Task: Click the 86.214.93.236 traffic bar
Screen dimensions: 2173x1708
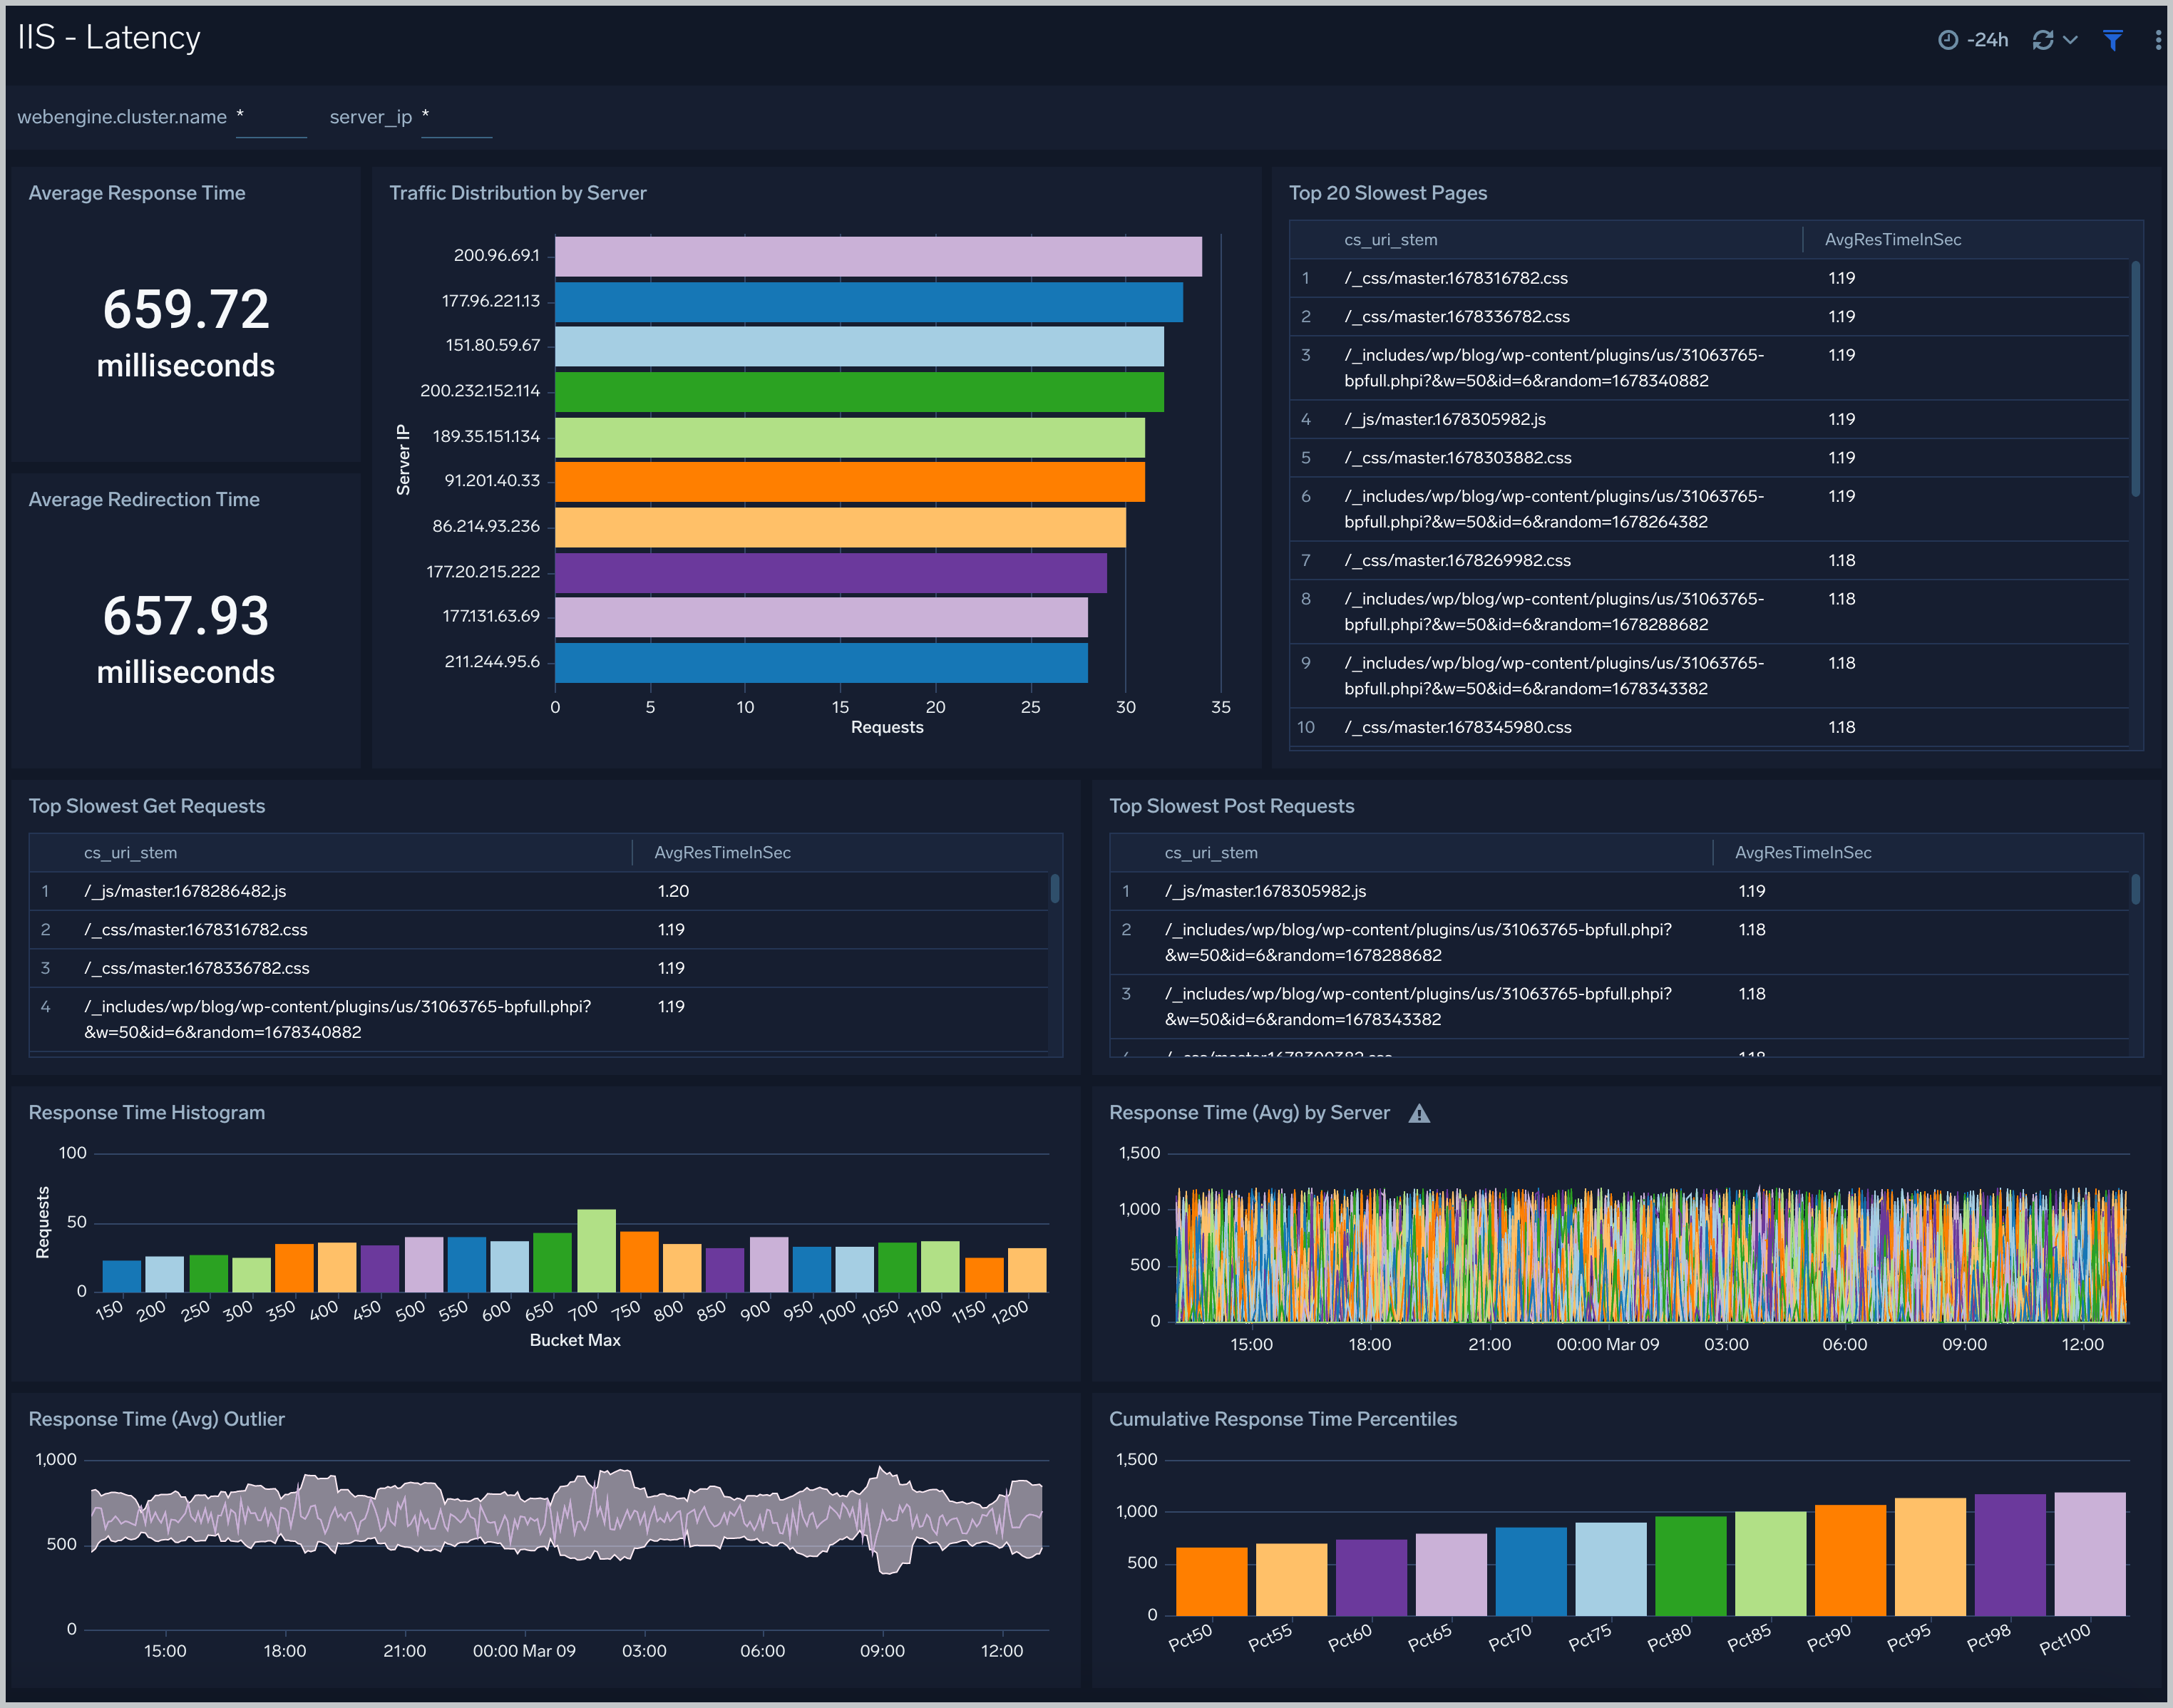Action: [x=840, y=528]
